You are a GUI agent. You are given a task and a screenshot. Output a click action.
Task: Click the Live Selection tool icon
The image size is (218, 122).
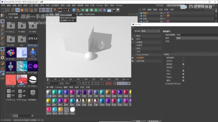click(x=13, y=10)
